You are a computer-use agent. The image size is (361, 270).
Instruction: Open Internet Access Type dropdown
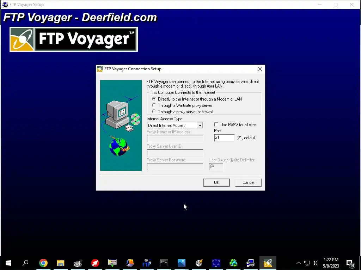click(x=200, y=126)
